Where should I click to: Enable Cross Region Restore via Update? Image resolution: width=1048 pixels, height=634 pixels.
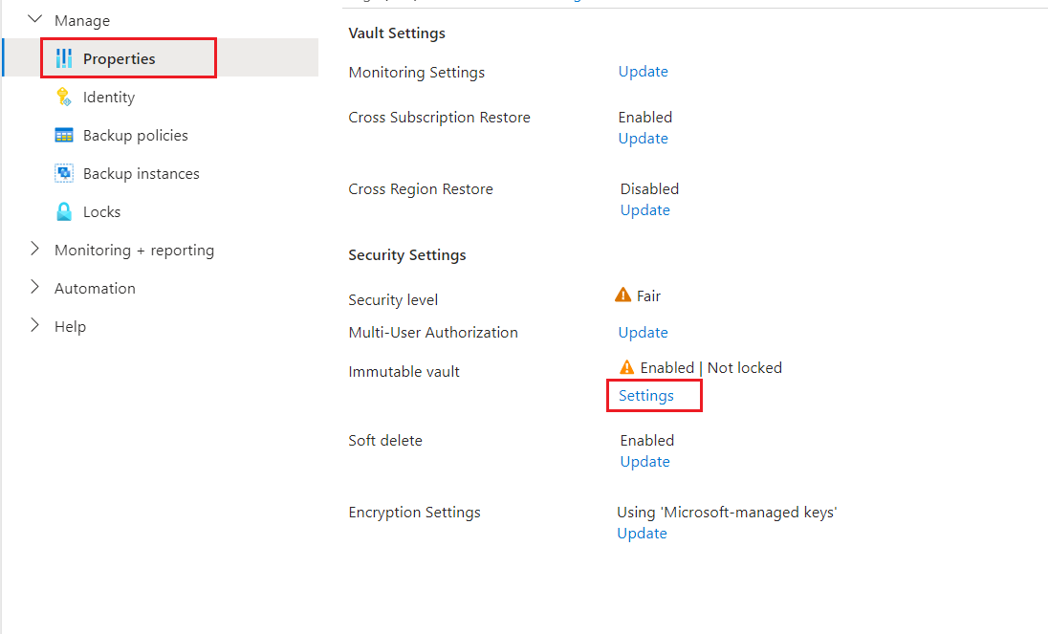click(644, 209)
